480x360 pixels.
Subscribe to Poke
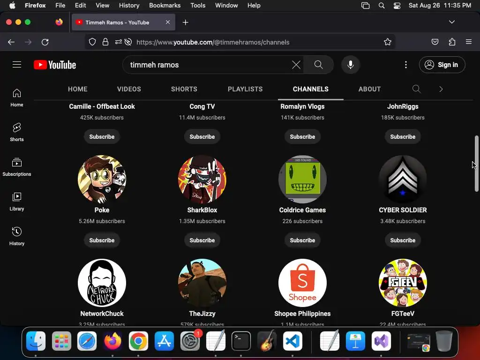pos(102,240)
